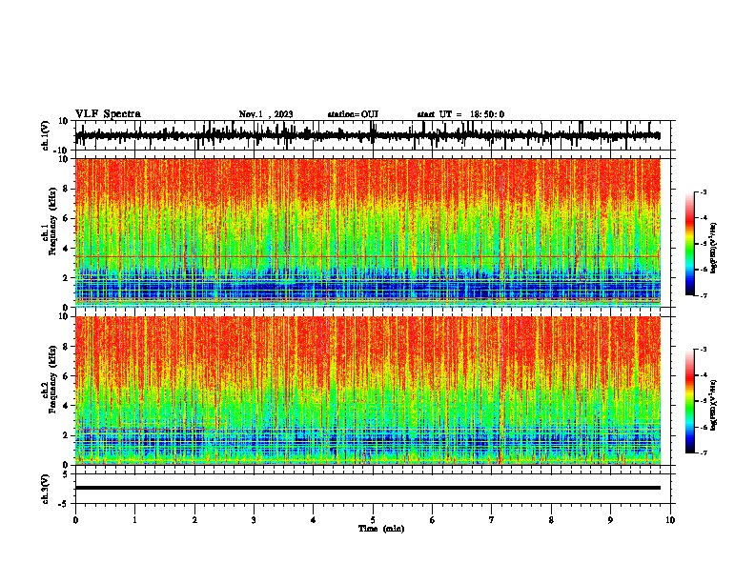This screenshot has height=583, width=755.
Task: Click the time-axis tick label '7'
Action: pos(492,520)
